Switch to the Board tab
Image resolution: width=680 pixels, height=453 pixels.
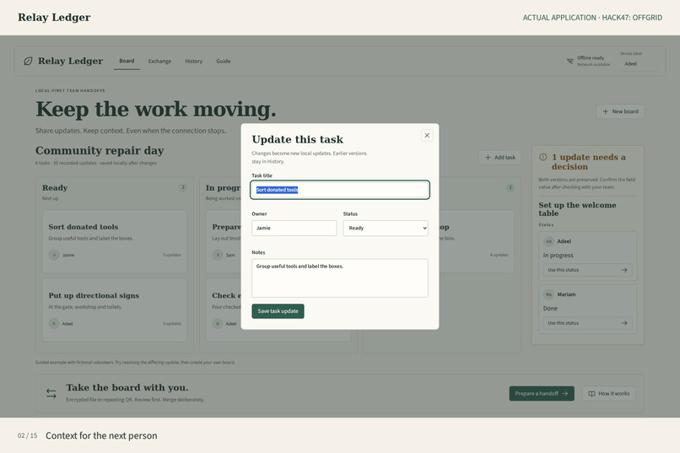[x=127, y=61]
